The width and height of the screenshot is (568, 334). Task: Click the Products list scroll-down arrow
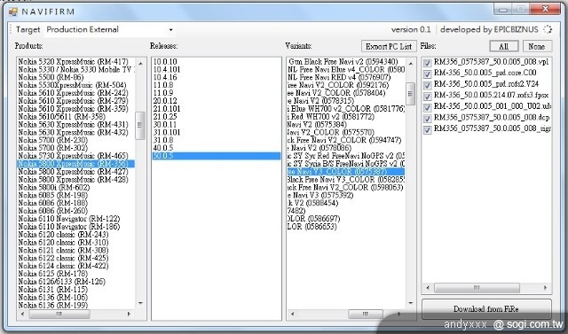pos(140,303)
